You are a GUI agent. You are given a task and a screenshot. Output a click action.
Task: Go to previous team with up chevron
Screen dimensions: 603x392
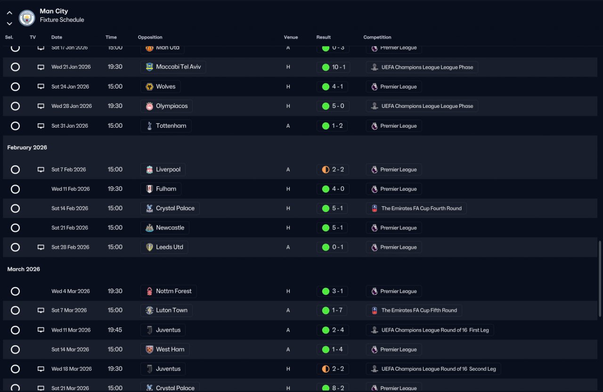click(x=9, y=13)
